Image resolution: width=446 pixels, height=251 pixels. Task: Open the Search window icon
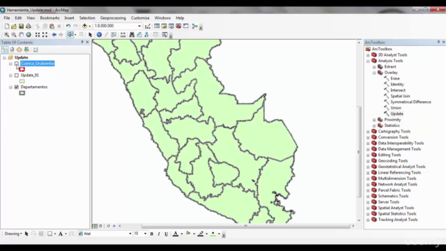pyautogui.click(x=171, y=26)
